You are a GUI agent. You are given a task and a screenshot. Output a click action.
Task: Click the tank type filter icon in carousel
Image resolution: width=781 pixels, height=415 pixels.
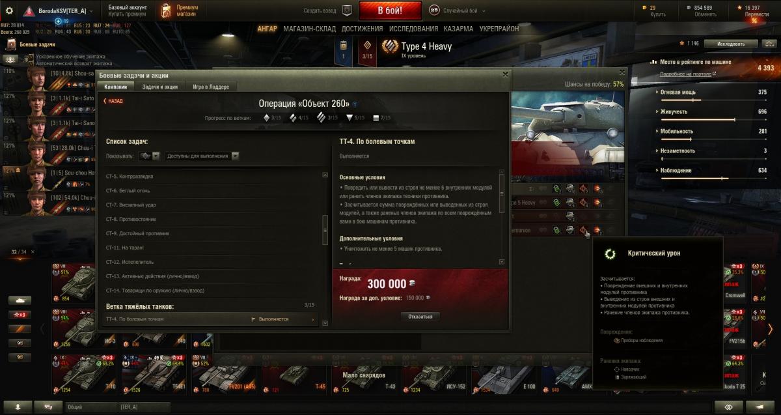(20, 300)
